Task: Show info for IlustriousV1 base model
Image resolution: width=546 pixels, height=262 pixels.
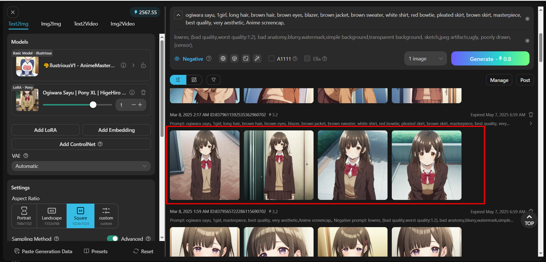Action: [x=123, y=65]
